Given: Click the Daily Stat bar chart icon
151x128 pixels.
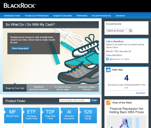Looking at the screenshot, I should 108,70.
